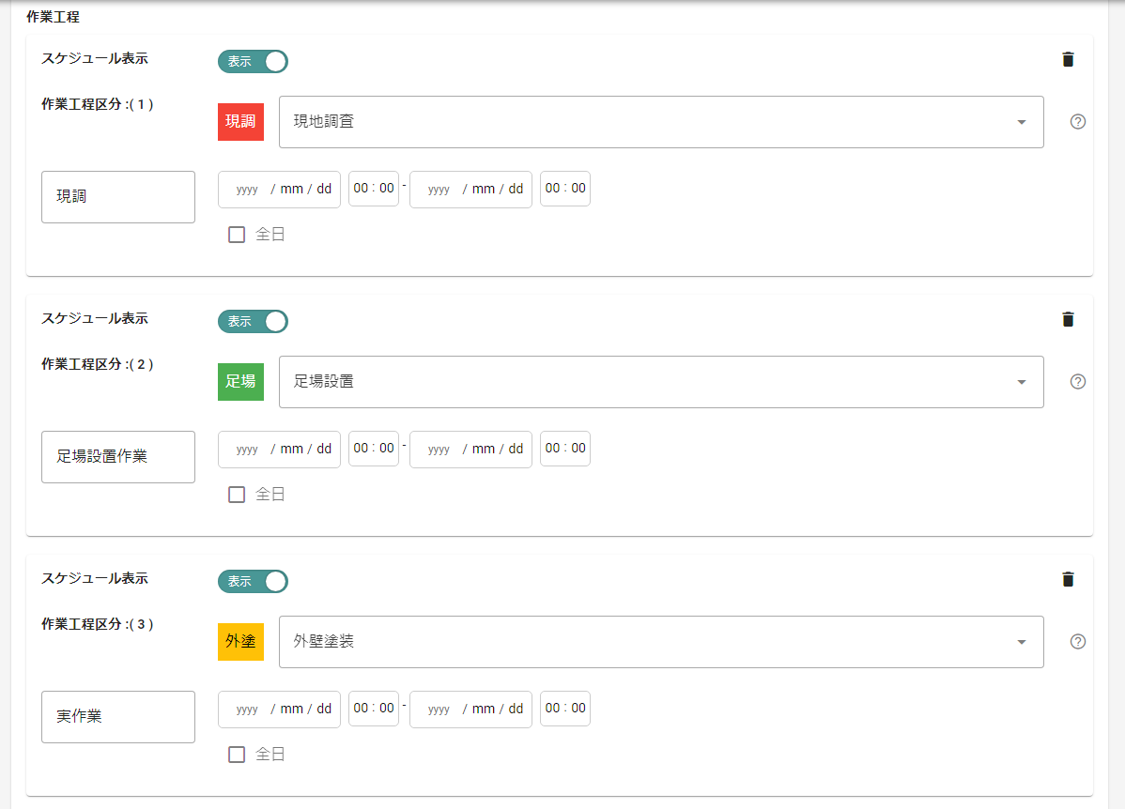Toggle schedule display switch for process 2
Screen dimensions: 1125x809
point(254,321)
